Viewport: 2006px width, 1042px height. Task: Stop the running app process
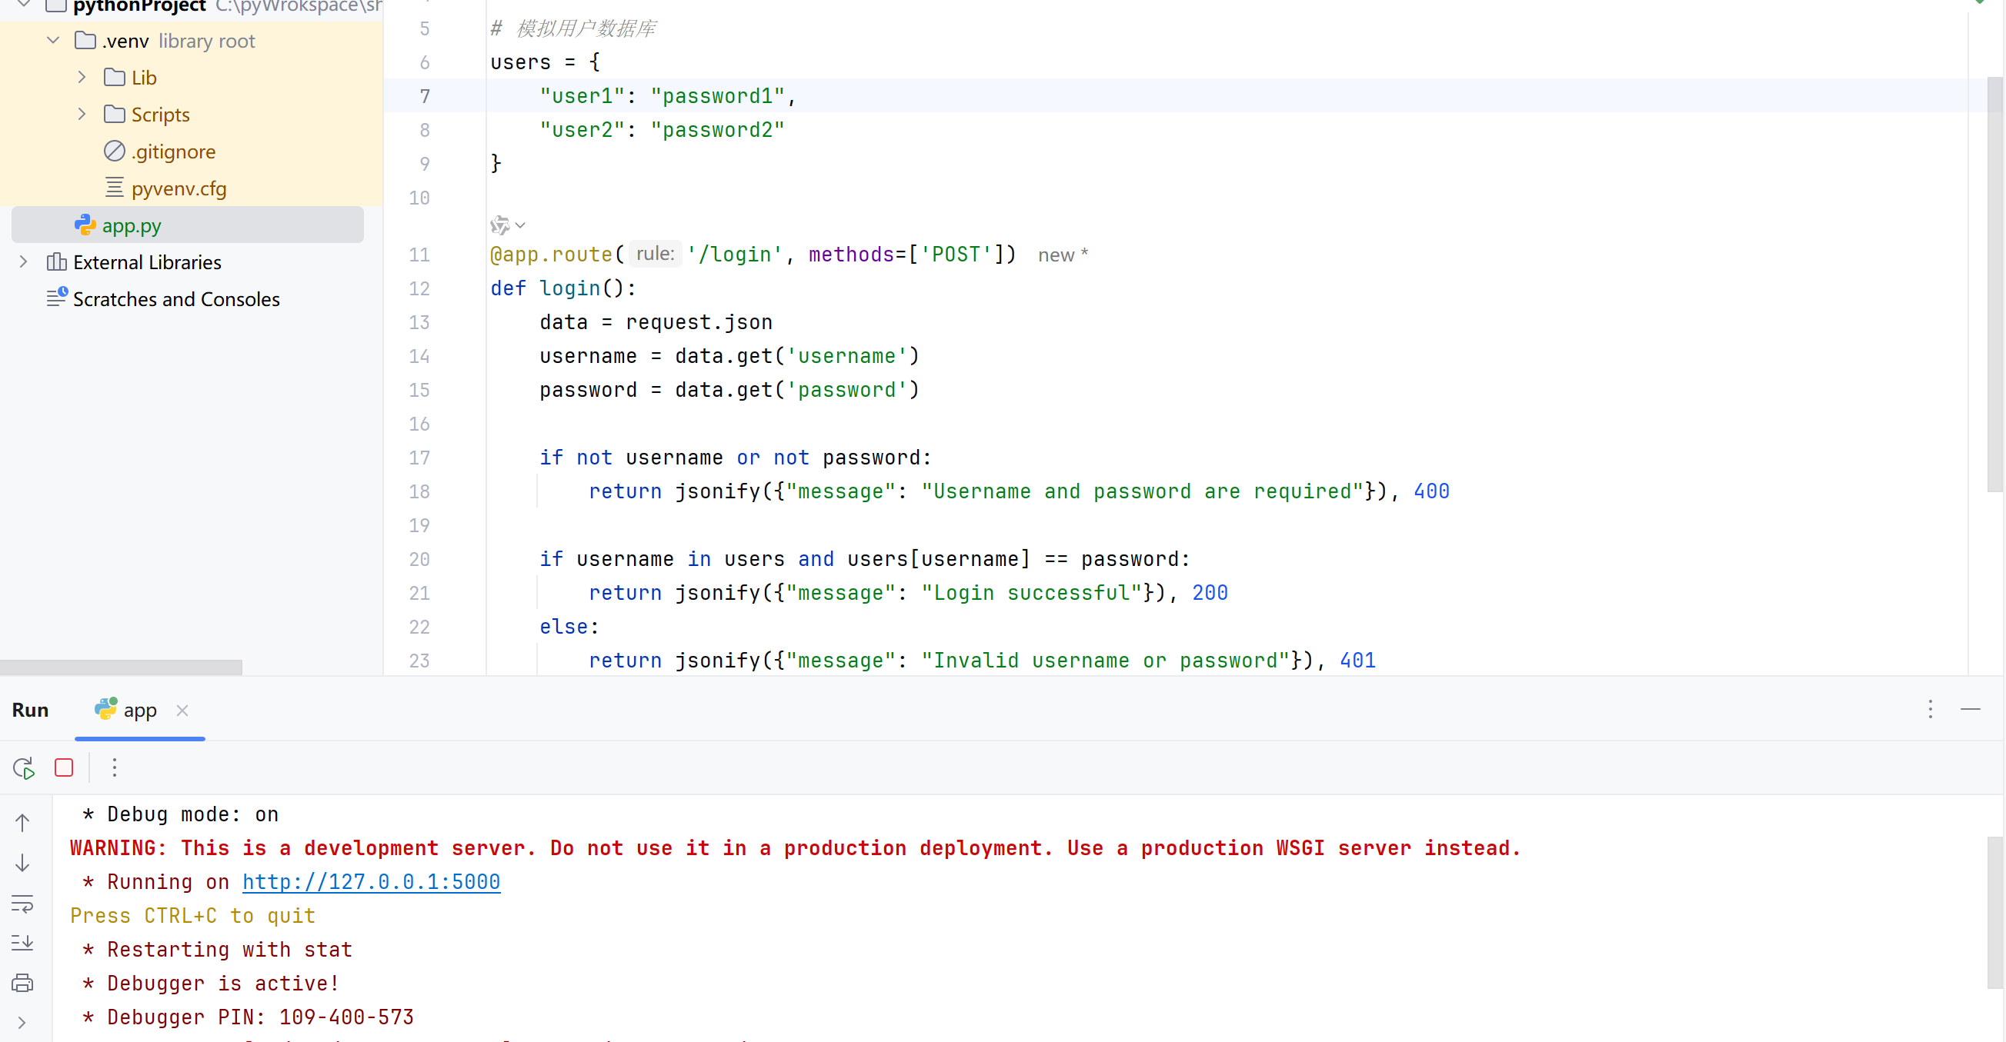pos(64,768)
